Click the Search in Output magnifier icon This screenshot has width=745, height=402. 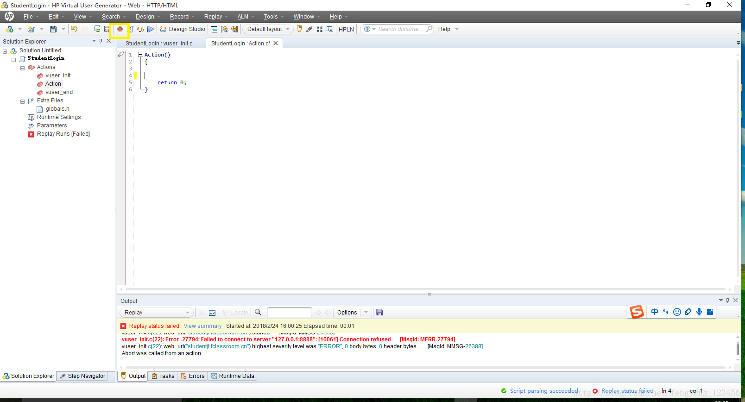click(x=258, y=313)
